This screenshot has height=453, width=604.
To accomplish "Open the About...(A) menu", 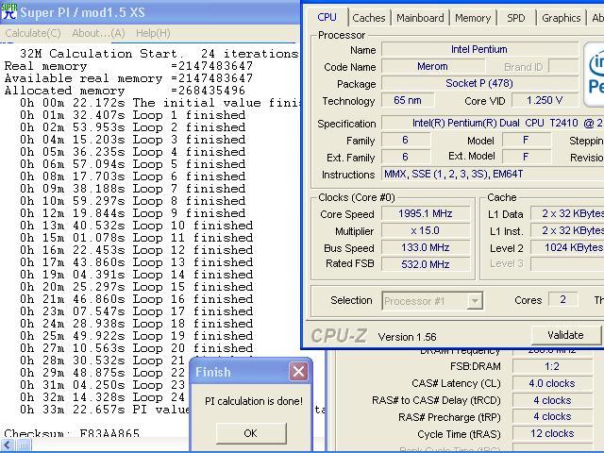I will coord(98,33).
